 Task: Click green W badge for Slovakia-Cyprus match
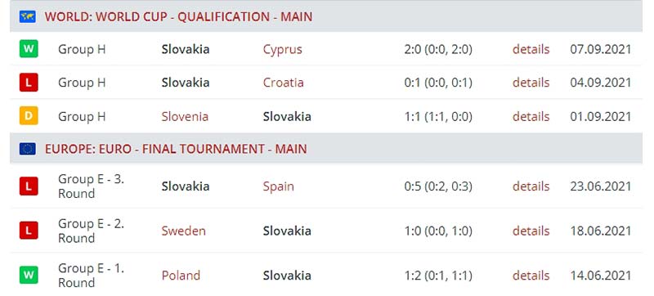click(x=29, y=49)
